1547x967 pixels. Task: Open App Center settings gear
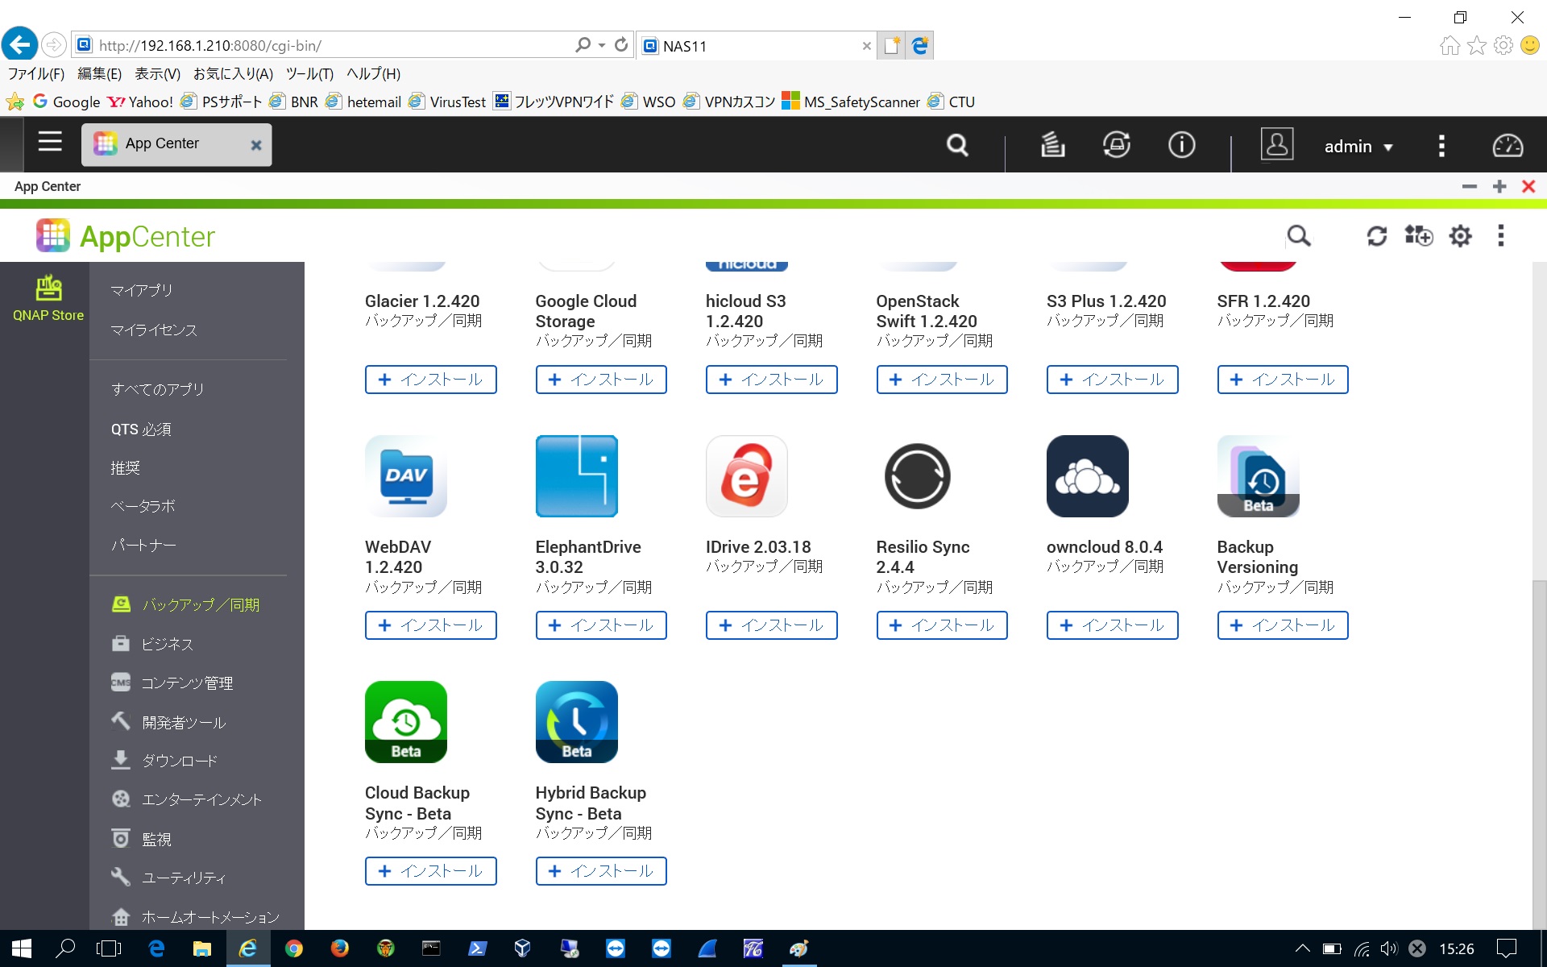[1461, 235]
